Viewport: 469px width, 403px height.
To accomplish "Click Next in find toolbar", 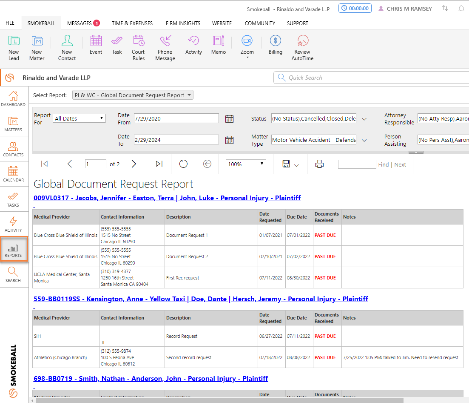I will 400,164.
